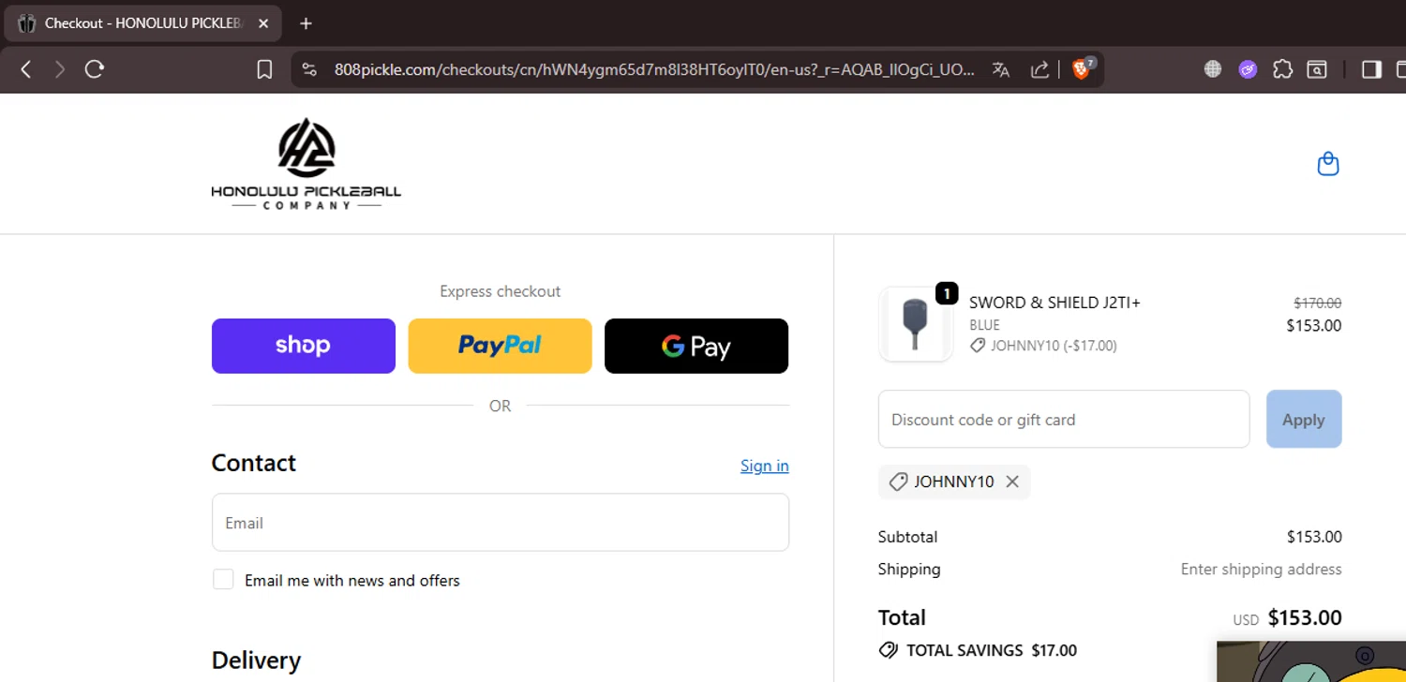Open a new browser tab
The width and height of the screenshot is (1406, 682).
point(306,23)
